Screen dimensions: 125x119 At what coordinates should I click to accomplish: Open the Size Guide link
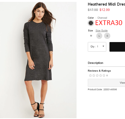point(101,31)
